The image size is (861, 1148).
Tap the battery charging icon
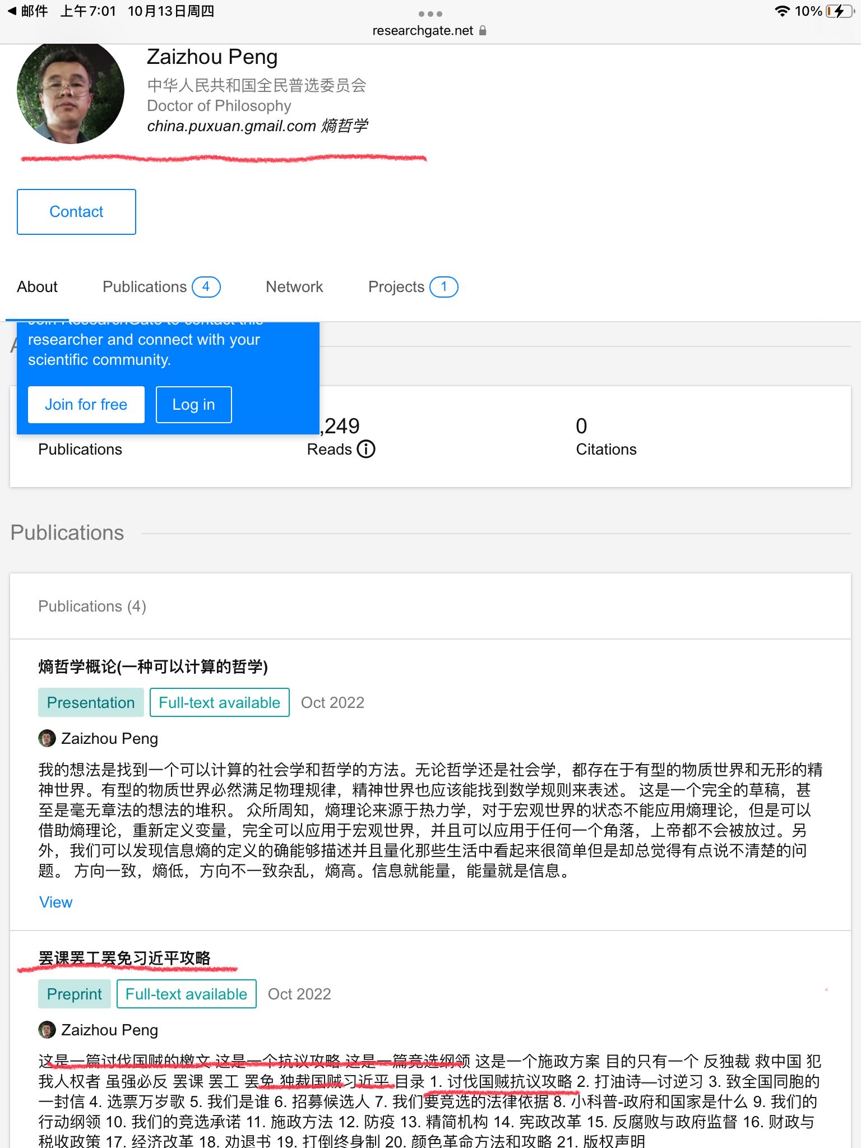pos(839,11)
